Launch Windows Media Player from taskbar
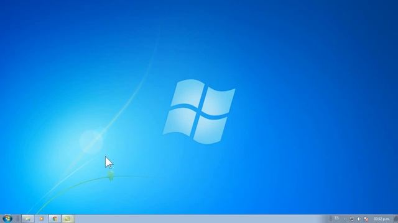The height and width of the screenshot is (223, 398). click(x=41, y=219)
